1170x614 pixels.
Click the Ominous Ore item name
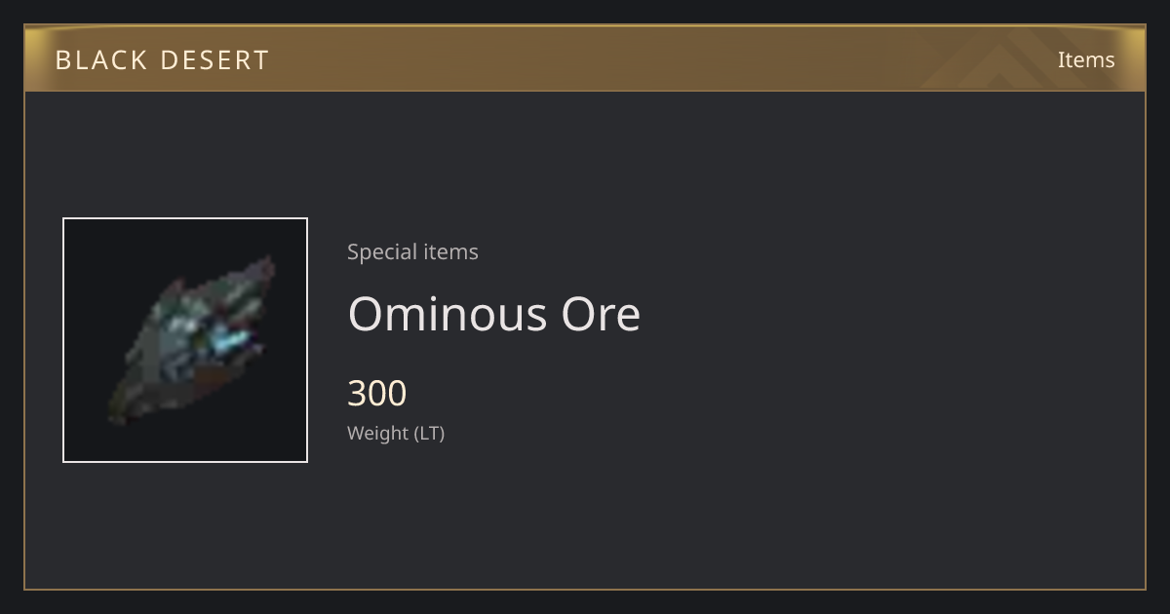pos(494,314)
